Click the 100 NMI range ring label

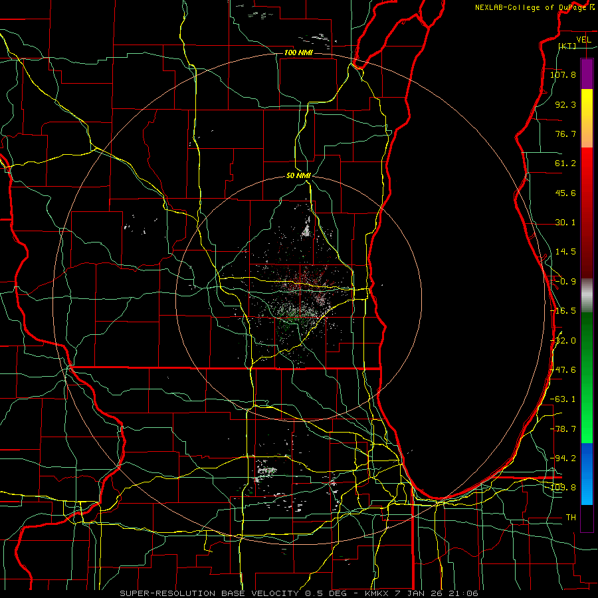pos(298,52)
